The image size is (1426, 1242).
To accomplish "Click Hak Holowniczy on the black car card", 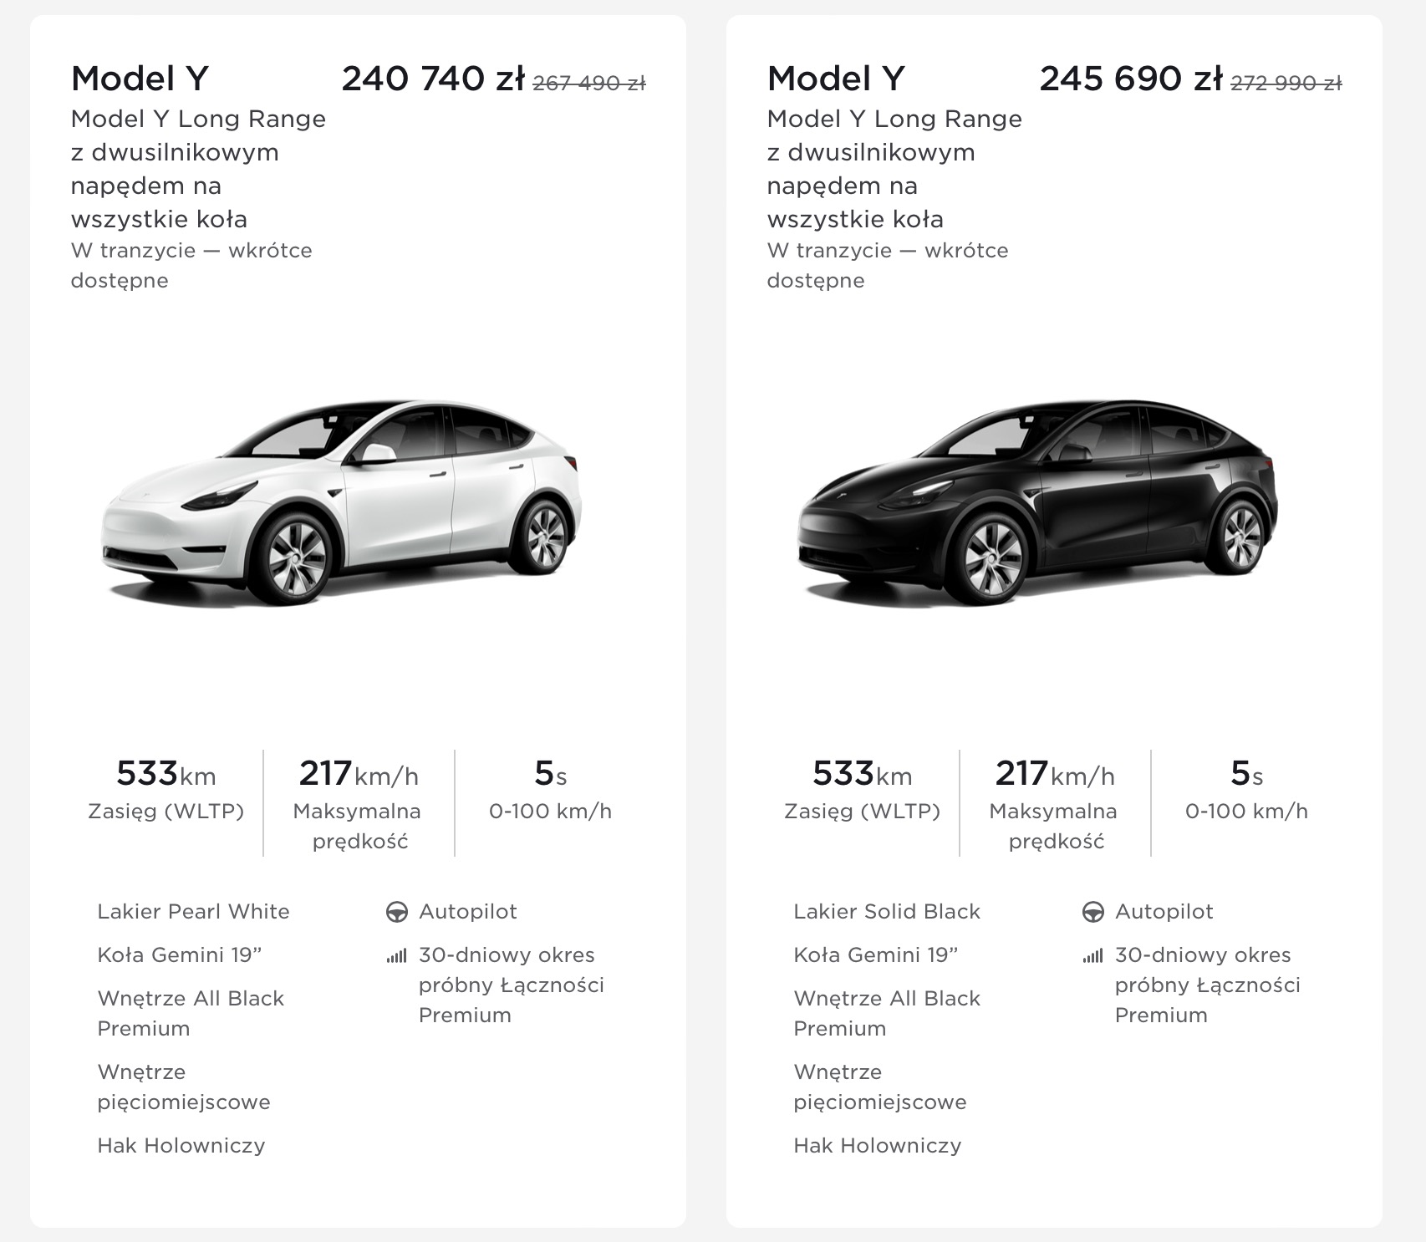I will point(878,1146).
